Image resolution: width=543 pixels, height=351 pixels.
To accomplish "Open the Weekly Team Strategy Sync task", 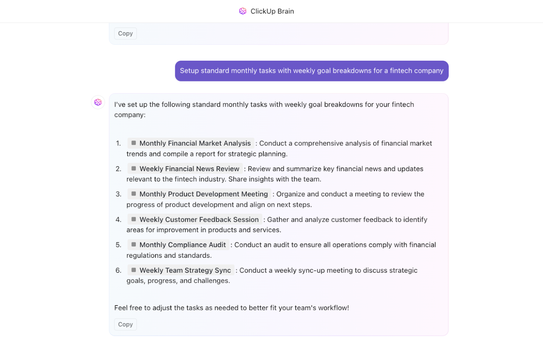I will 185,270.
